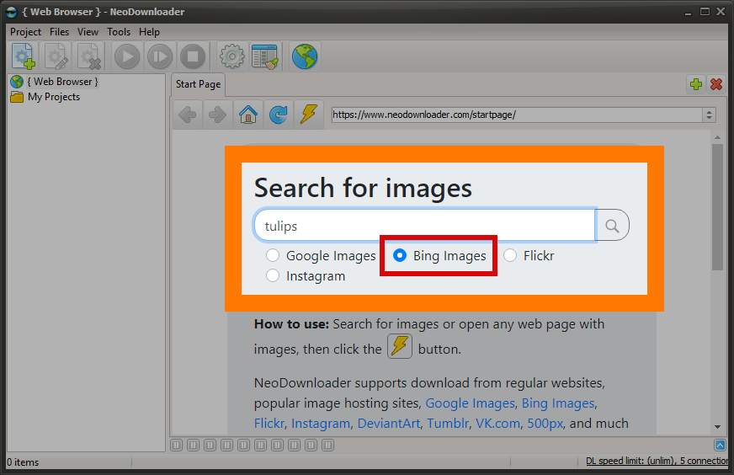734x475 pixels.
Task: Open the Google Images link in description
Action: tap(470, 403)
